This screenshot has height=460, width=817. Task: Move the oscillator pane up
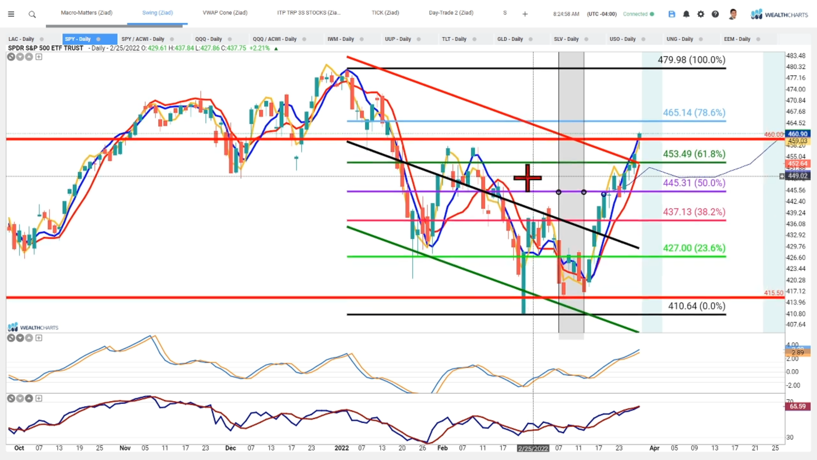(x=29, y=338)
